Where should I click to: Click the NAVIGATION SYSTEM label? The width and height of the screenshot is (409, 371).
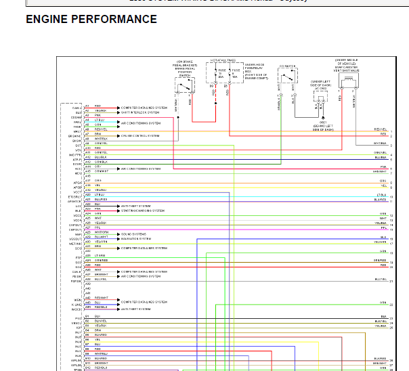[136, 239]
